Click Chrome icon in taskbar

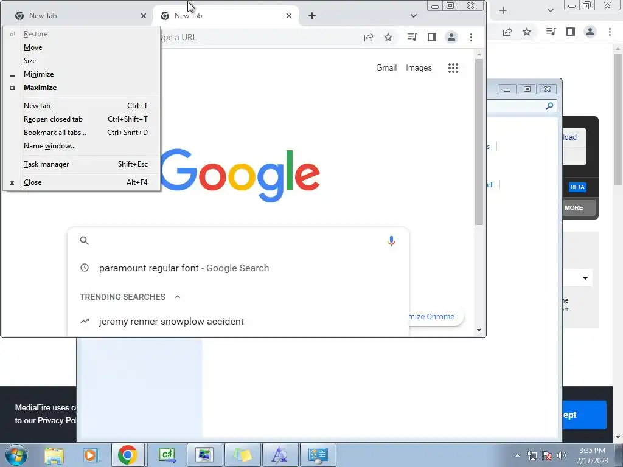click(x=128, y=455)
